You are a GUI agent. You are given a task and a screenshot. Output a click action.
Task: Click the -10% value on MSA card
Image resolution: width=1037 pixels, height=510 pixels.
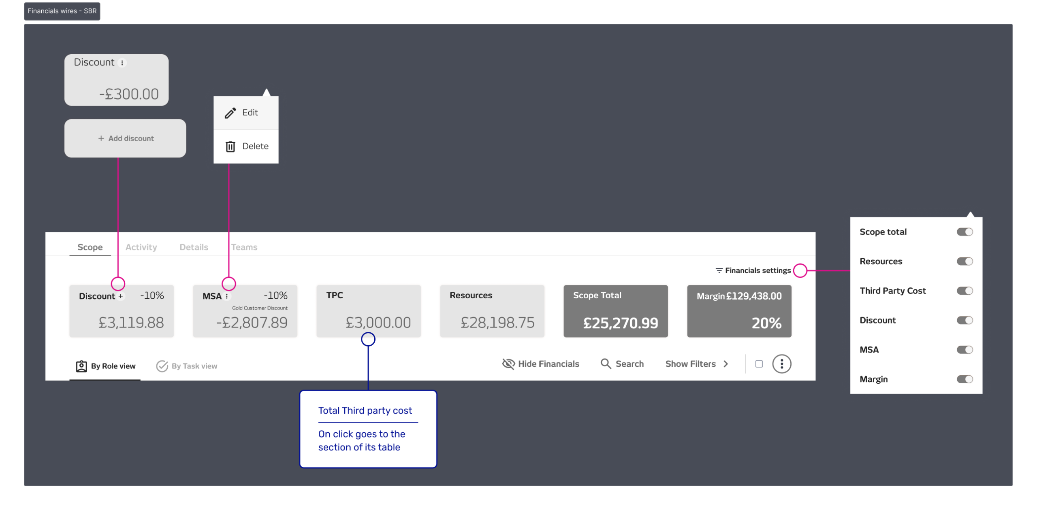pyautogui.click(x=275, y=296)
